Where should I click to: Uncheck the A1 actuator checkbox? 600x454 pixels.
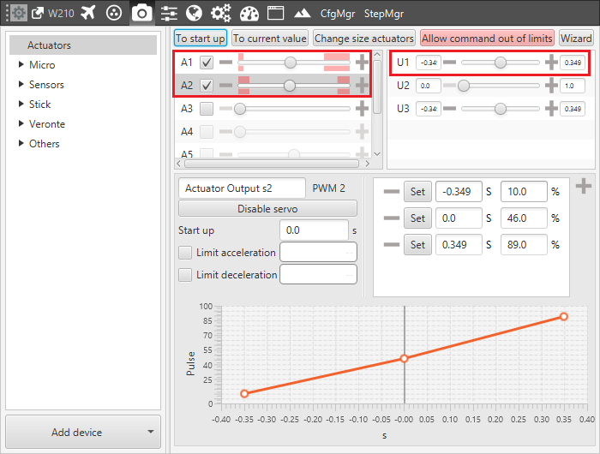(x=207, y=63)
